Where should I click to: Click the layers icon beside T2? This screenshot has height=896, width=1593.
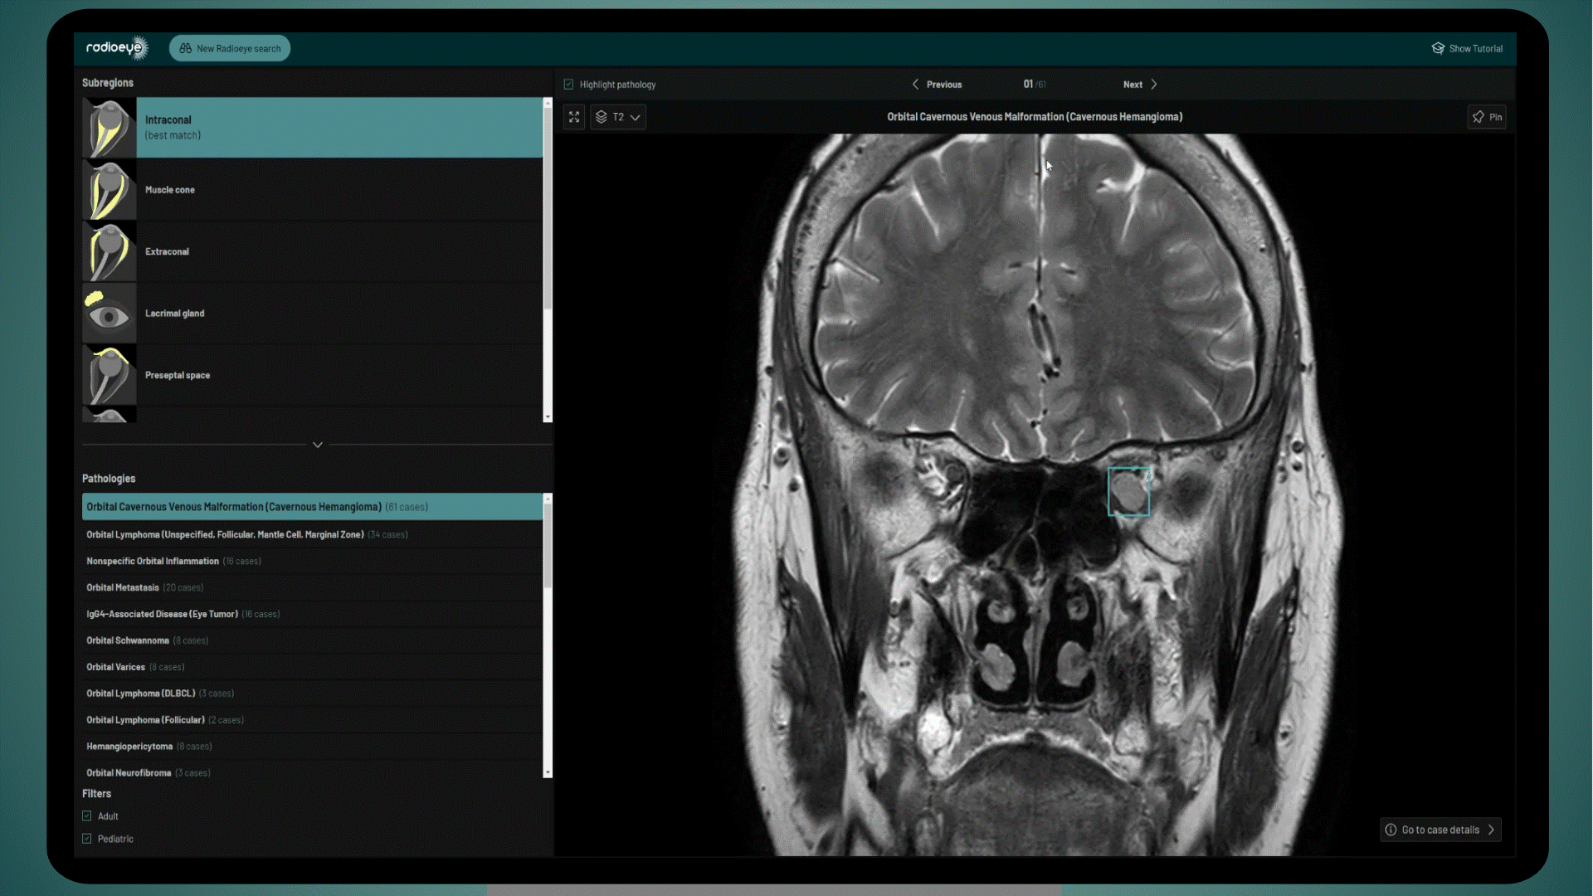click(x=602, y=117)
